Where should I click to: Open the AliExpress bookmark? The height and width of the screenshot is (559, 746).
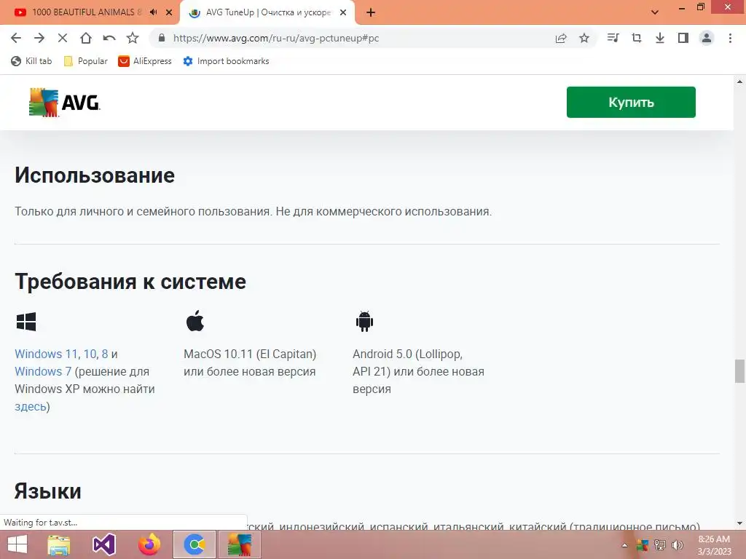coord(145,61)
